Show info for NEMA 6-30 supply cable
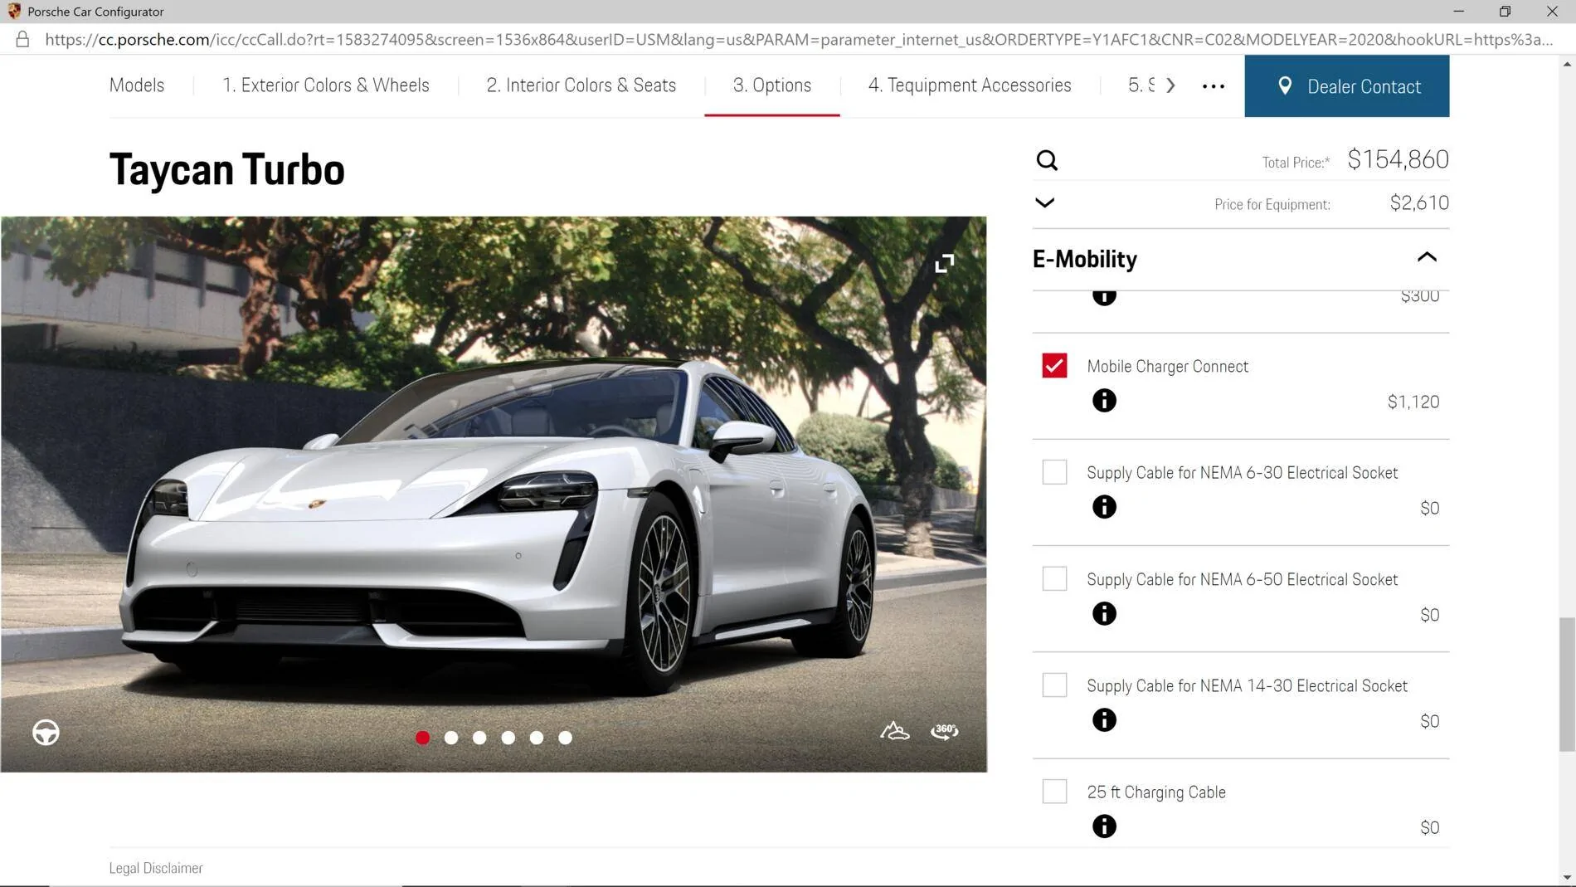This screenshot has width=1576, height=887. click(1104, 507)
